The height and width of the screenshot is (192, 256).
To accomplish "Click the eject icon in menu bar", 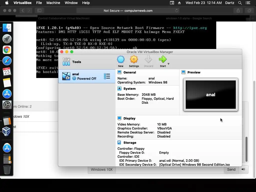I will coord(179,3).
